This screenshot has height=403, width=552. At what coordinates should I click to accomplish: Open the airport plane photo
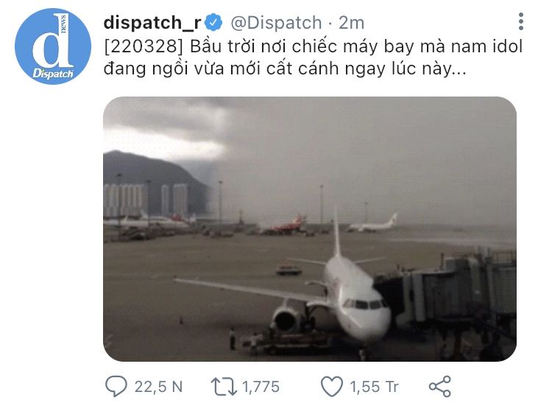click(x=310, y=229)
